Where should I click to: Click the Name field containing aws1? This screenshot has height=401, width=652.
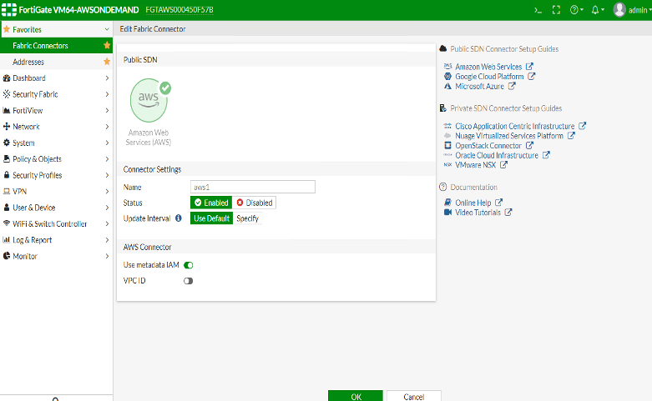coord(253,187)
